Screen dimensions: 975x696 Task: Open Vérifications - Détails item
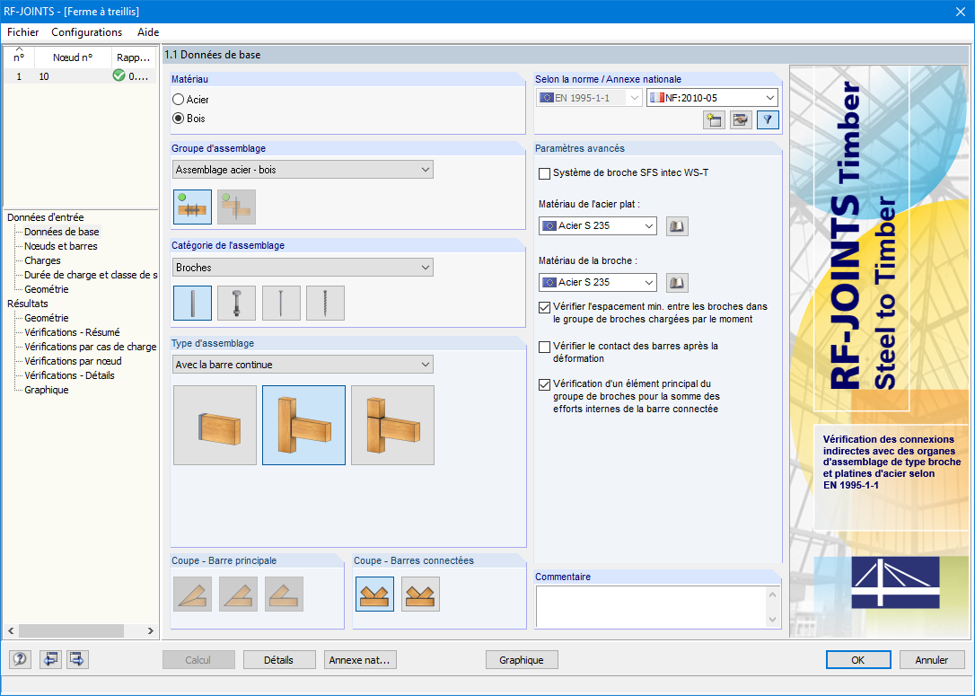(70, 375)
